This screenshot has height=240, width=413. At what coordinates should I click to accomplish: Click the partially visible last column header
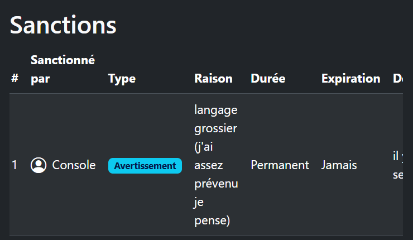(398, 79)
